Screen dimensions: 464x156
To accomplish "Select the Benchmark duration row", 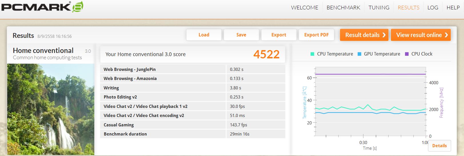I will (193, 134).
